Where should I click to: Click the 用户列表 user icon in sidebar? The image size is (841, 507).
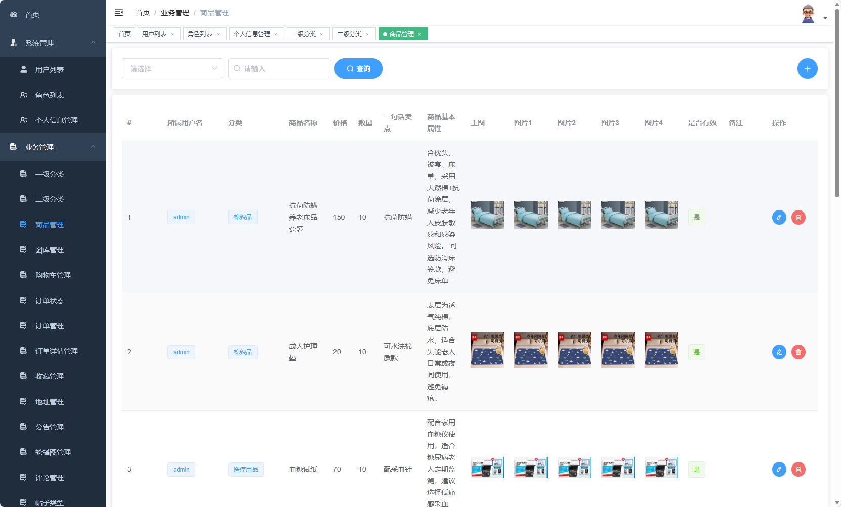[x=23, y=69]
